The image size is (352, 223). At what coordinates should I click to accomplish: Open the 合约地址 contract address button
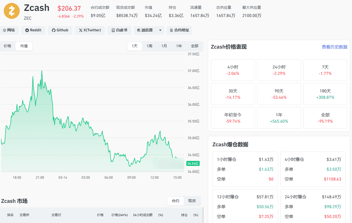[179, 30]
